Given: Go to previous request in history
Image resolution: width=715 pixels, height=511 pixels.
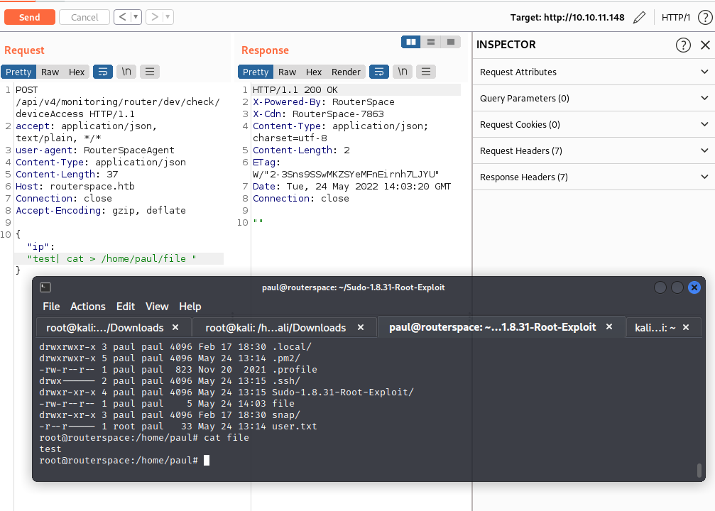Looking at the screenshot, I should 122,17.
